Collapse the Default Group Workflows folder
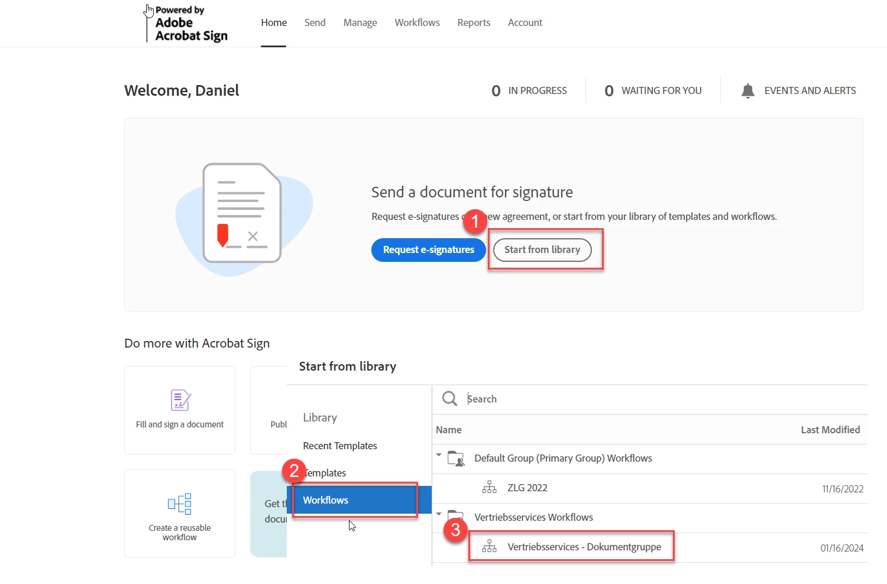This screenshot has height=584, width=887. pyautogui.click(x=439, y=455)
